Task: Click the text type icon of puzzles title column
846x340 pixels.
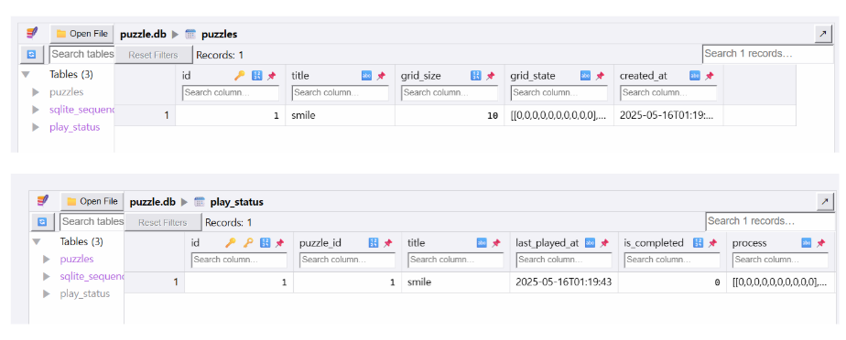Action: click(366, 76)
